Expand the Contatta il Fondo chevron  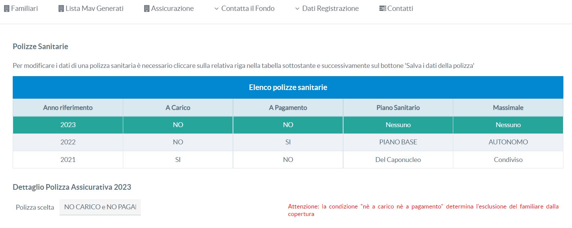point(217,9)
